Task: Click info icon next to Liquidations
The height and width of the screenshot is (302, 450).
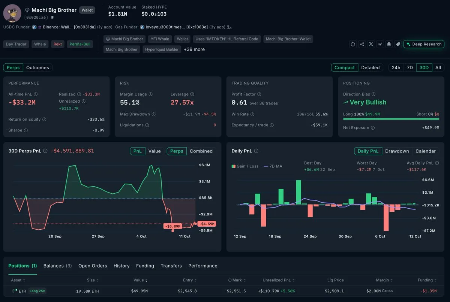Action: (x=147, y=125)
